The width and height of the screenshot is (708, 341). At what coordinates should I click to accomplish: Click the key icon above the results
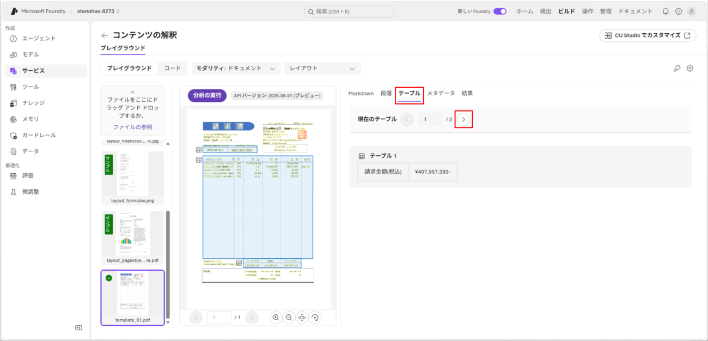(677, 68)
